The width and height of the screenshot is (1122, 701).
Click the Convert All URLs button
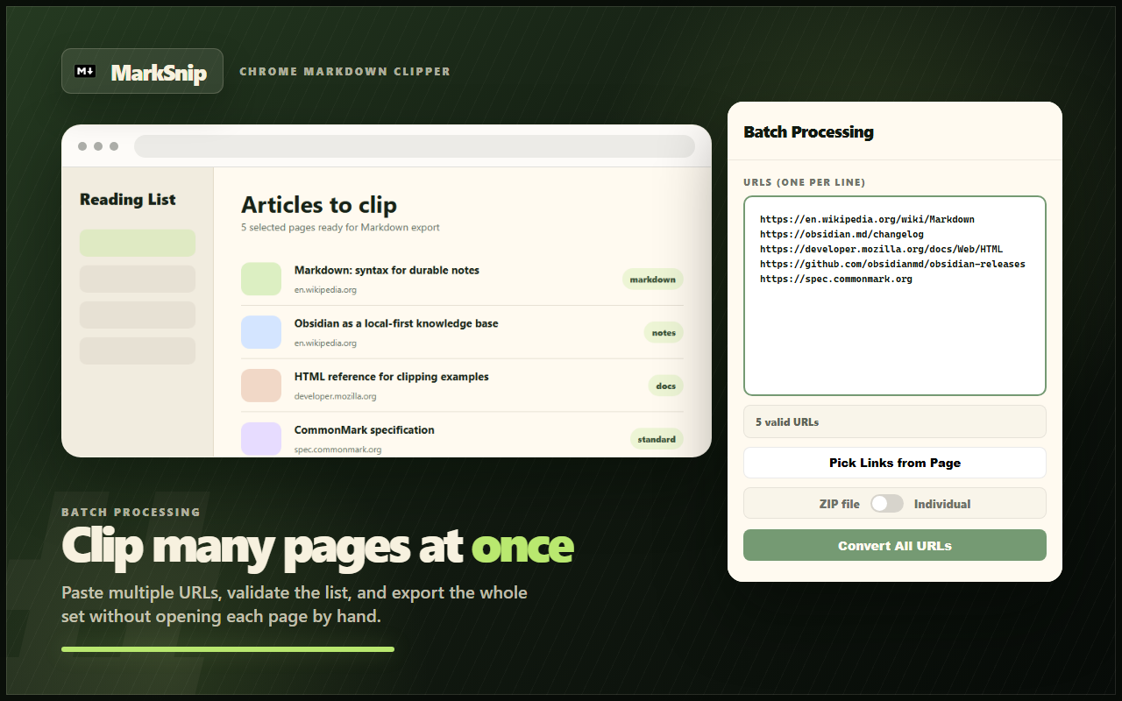[895, 545]
